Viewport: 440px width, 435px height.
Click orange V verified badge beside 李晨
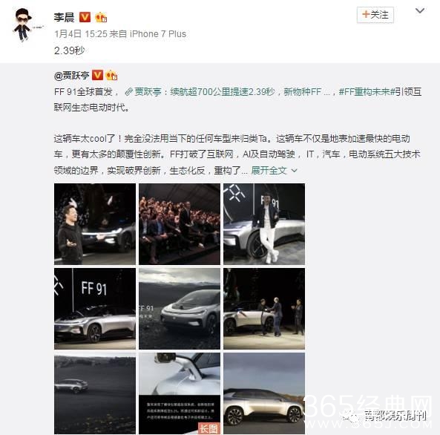point(85,17)
